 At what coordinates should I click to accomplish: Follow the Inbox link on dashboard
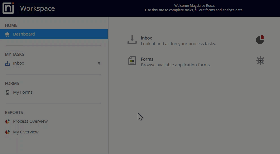146,38
